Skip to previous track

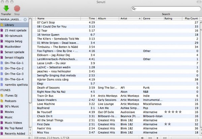pos(150,138)
